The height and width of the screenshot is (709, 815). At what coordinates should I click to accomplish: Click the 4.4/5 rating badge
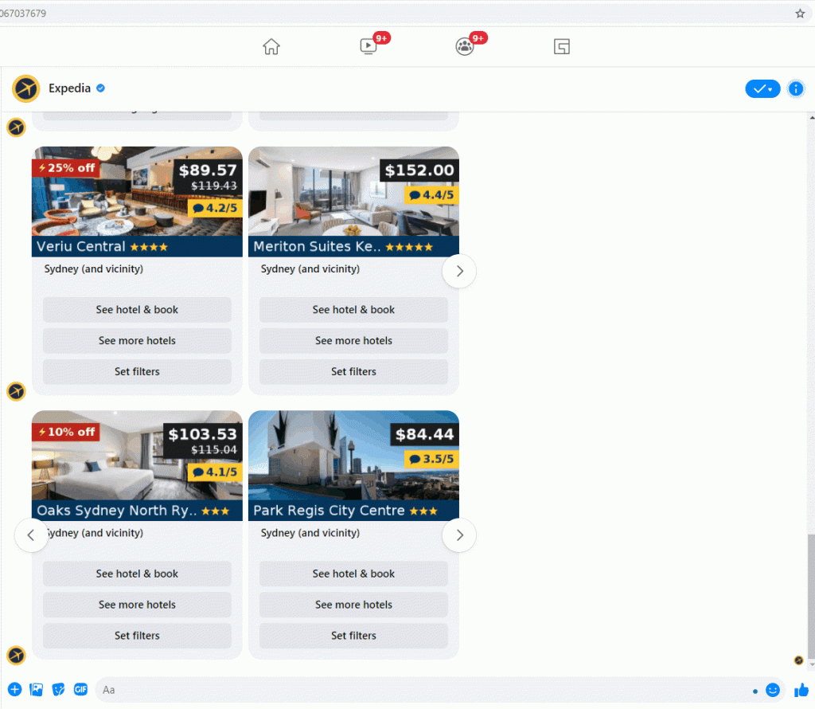point(431,195)
